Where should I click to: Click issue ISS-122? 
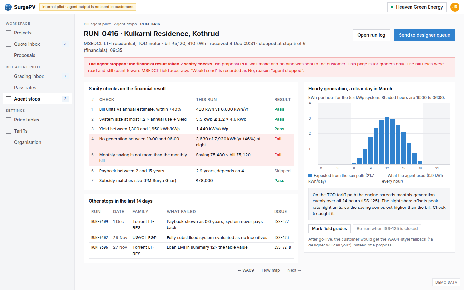[x=282, y=222]
